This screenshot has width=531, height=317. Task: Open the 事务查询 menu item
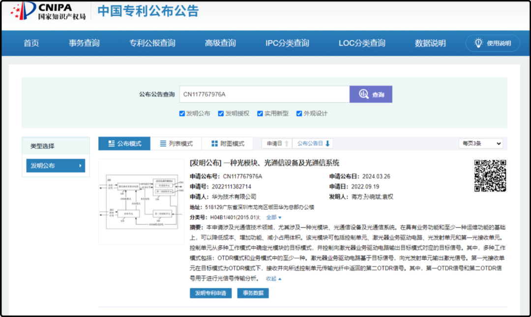(84, 43)
